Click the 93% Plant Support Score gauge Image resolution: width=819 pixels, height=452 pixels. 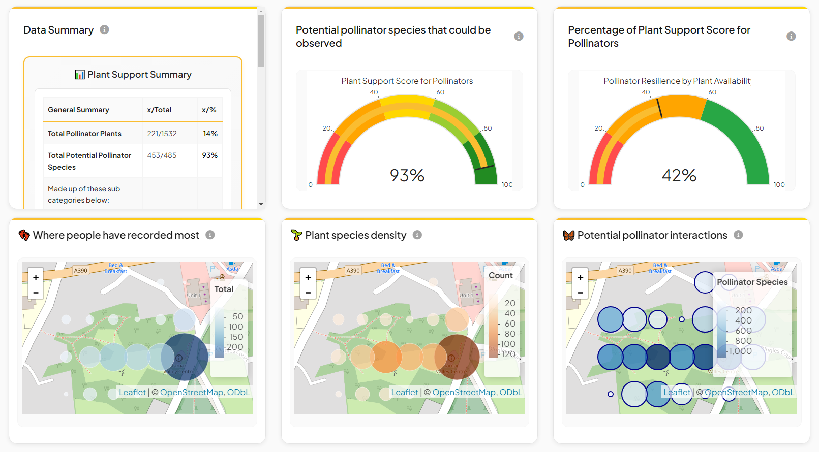click(407, 142)
